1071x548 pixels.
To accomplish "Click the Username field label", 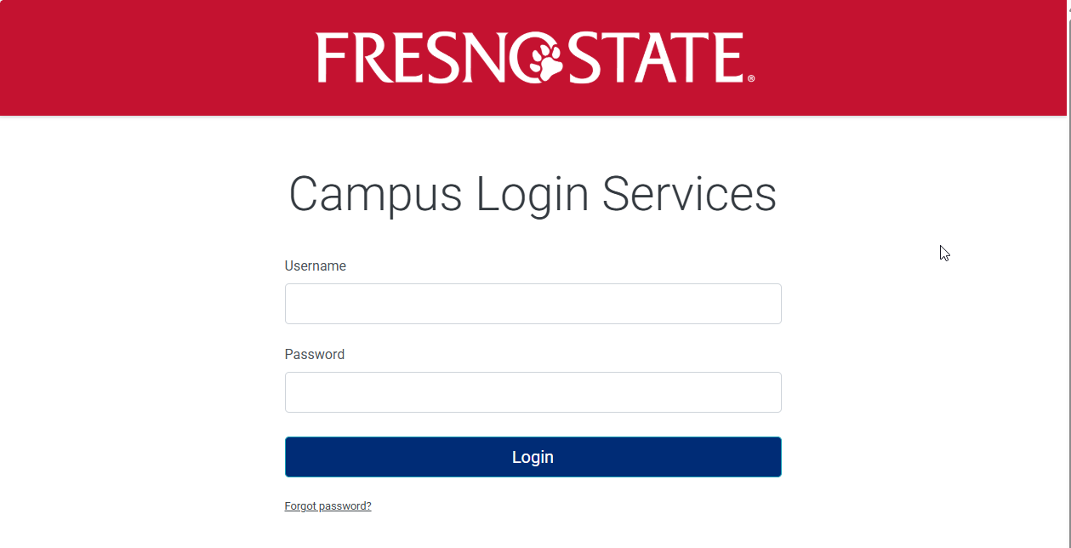I will (315, 266).
